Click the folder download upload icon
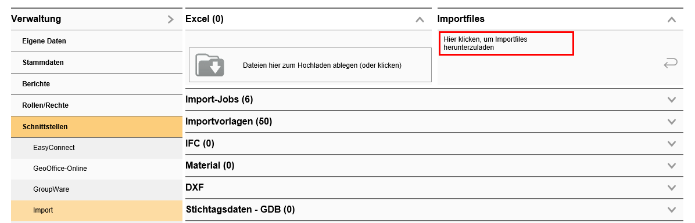695x223 pixels. [x=210, y=65]
